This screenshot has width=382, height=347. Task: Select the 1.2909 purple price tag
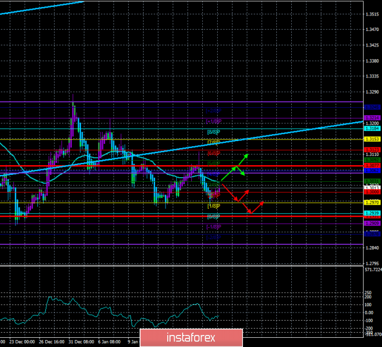click(x=372, y=223)
